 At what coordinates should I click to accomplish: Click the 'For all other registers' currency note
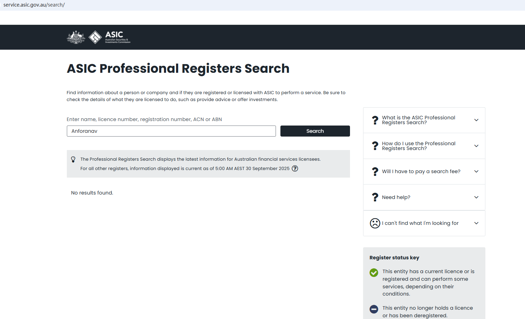185,169
